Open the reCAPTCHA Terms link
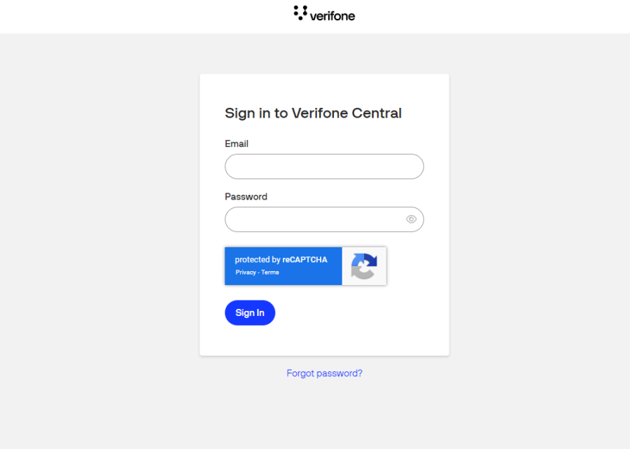 click(x=270, y=272)
